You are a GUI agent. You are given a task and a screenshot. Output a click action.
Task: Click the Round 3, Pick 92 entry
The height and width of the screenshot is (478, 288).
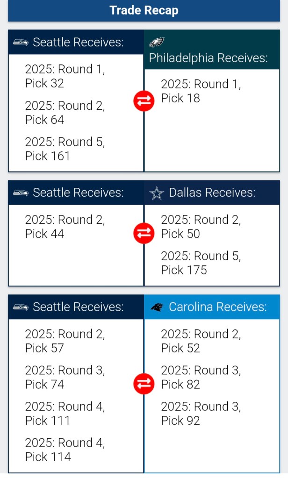click(x=201, y=414)
